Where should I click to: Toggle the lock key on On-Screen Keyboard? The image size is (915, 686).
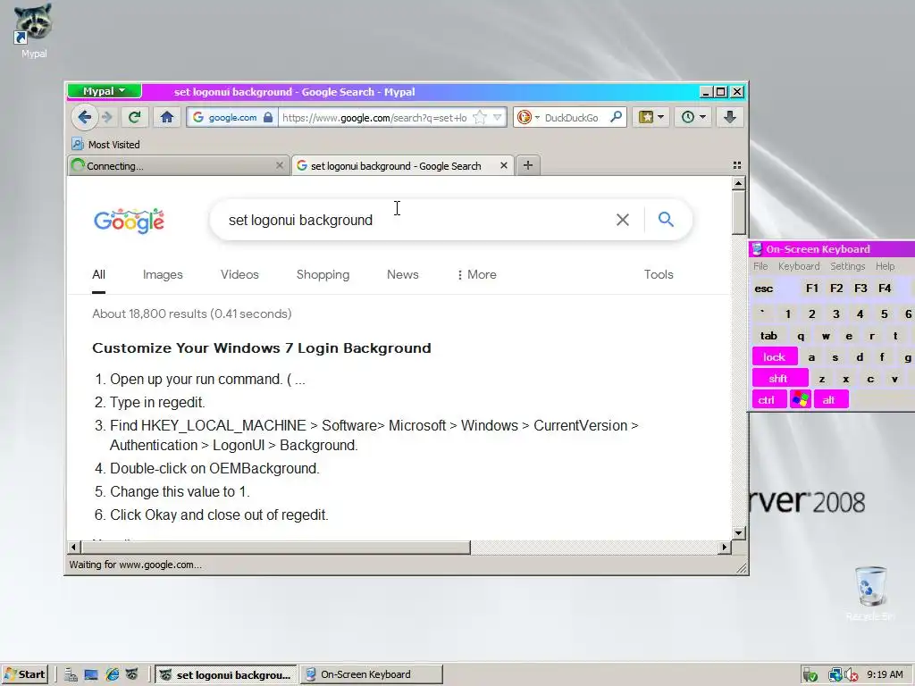775,357
